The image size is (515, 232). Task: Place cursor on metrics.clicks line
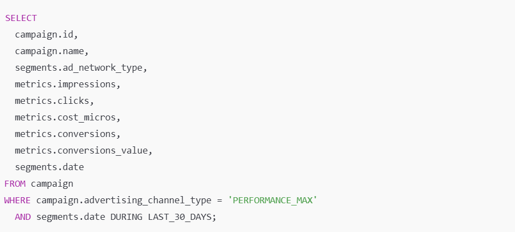(54, 101)
